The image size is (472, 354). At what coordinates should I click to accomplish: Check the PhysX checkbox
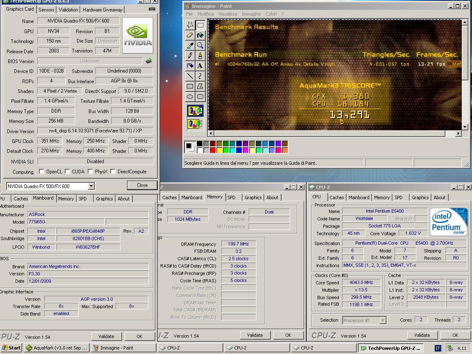90,172
